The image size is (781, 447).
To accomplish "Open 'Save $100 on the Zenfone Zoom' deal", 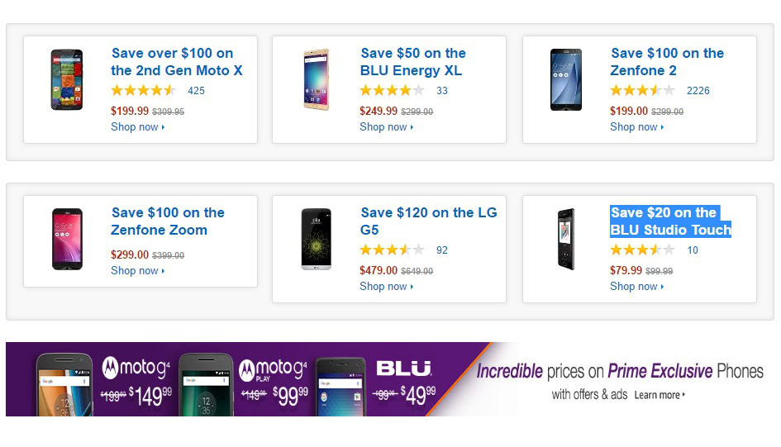I will click(x=168, y=221).
